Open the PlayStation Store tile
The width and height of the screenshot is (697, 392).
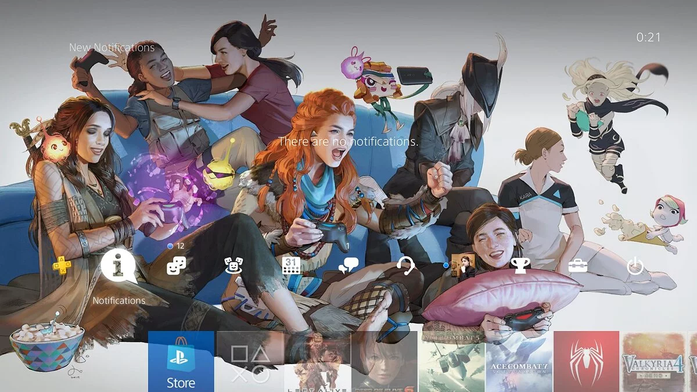(181, 362)
